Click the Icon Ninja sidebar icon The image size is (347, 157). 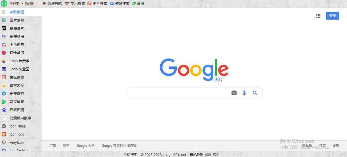[x=4, y=126]
